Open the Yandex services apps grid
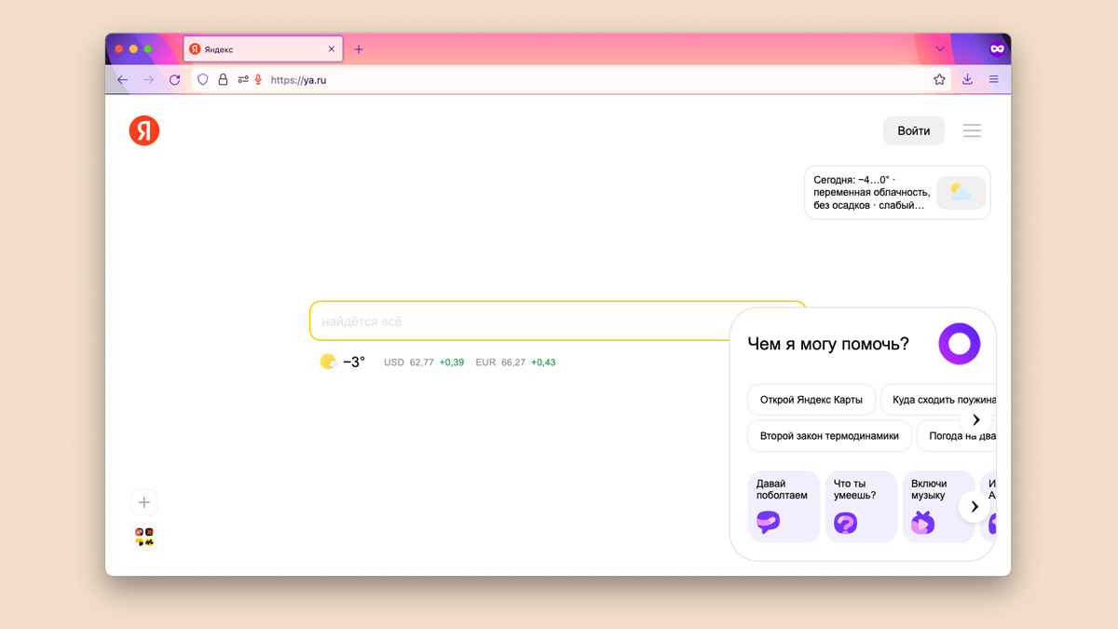 click(x=144, y=537)
